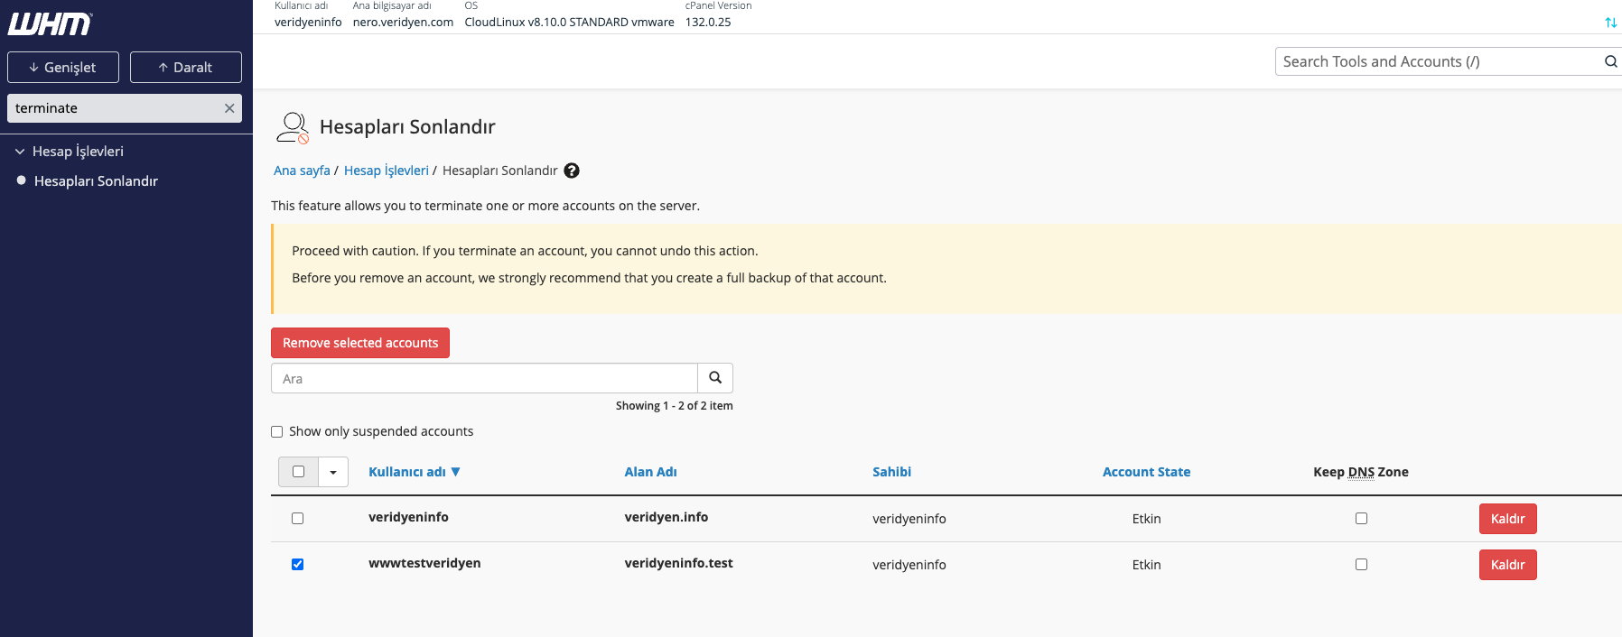Clear the terminate sidebar search

click(x=229, y=108)
